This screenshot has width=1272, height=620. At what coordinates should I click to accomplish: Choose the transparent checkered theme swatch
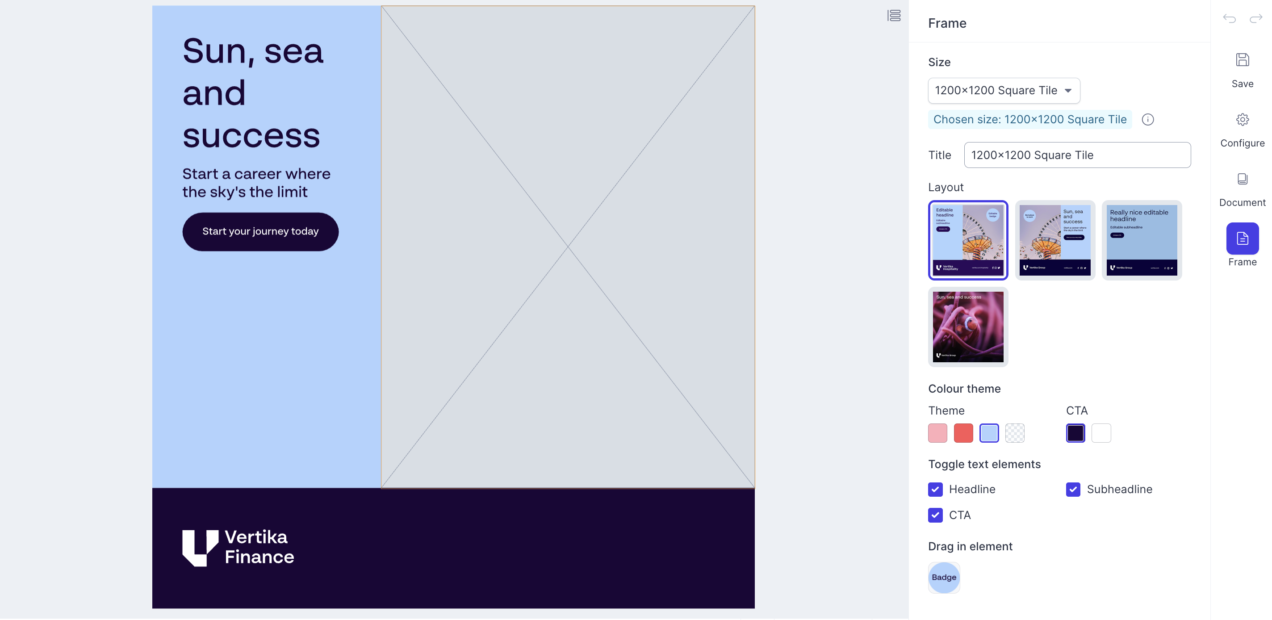1015,433
